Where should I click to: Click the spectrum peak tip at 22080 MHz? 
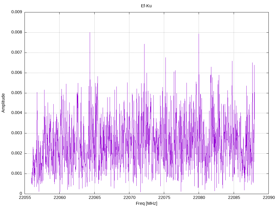(199, 34)
